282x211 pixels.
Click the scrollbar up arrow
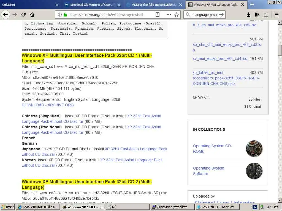coord(280,23)
